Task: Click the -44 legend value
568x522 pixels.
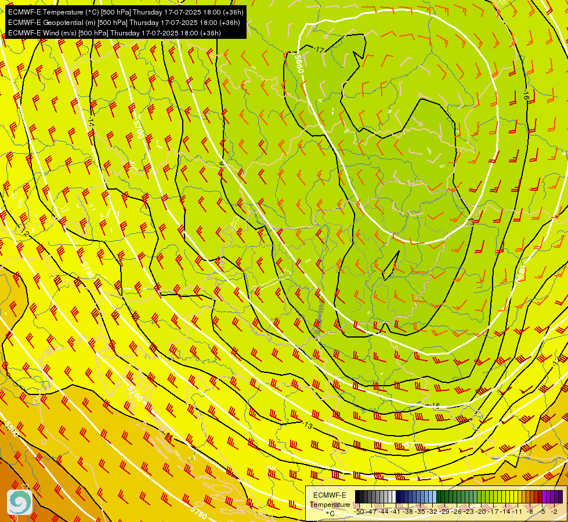Action: (x=384, y=512)
